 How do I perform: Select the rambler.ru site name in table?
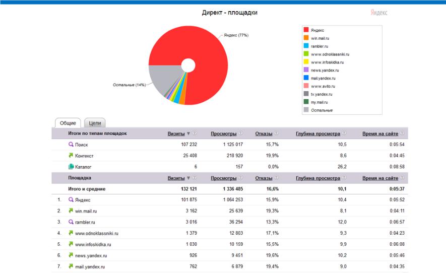click(x=85, y=223)
